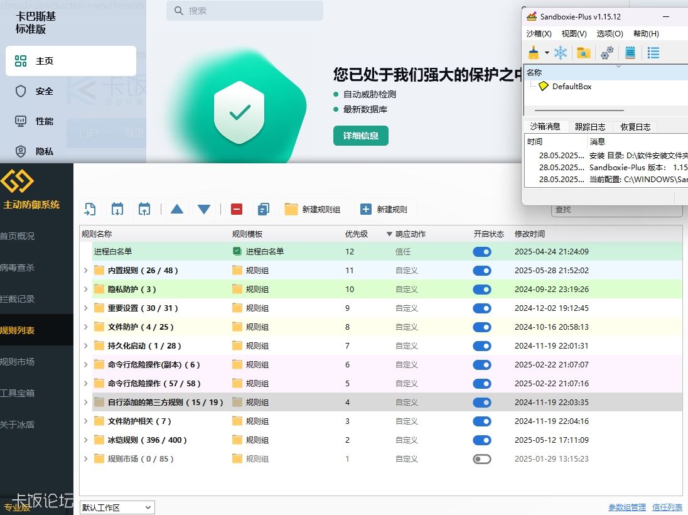Open the Sandboxie 选项(O) menu
Image resolution: width=688 pixels, height=515 pixels.
(x=610, y=34)
